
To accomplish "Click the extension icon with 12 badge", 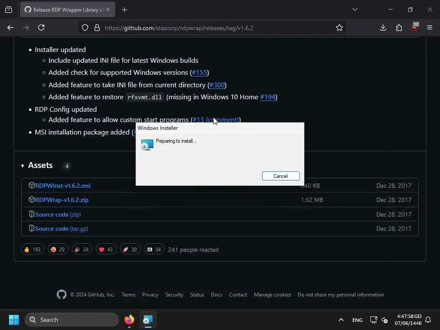I will pyautogui.click(x=415, y=27).
